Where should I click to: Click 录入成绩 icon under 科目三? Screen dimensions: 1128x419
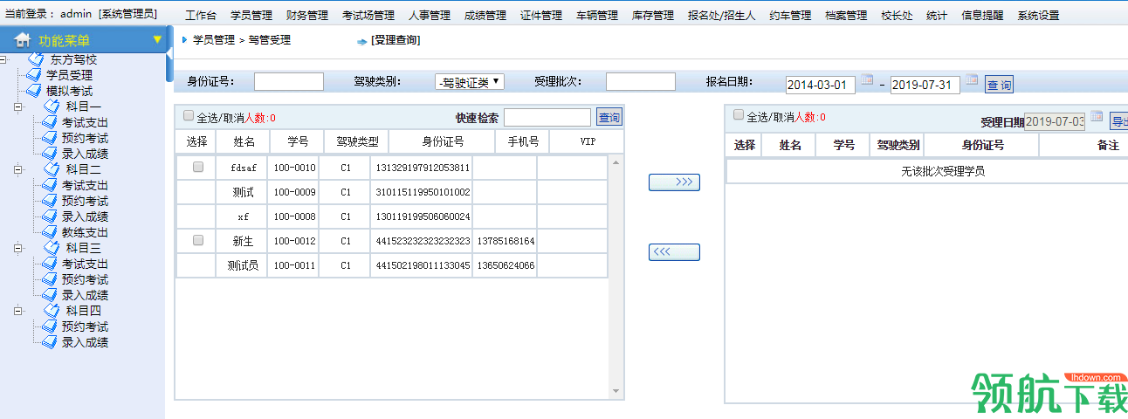coord(49,295)
